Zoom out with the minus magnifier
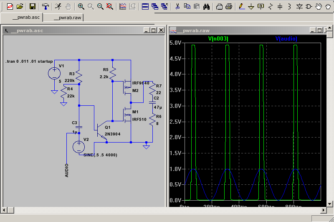 100,6
